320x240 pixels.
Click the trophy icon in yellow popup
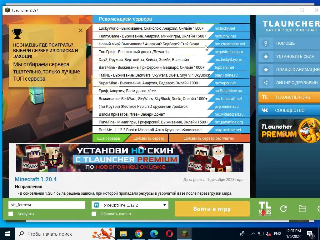pos(17,34)
